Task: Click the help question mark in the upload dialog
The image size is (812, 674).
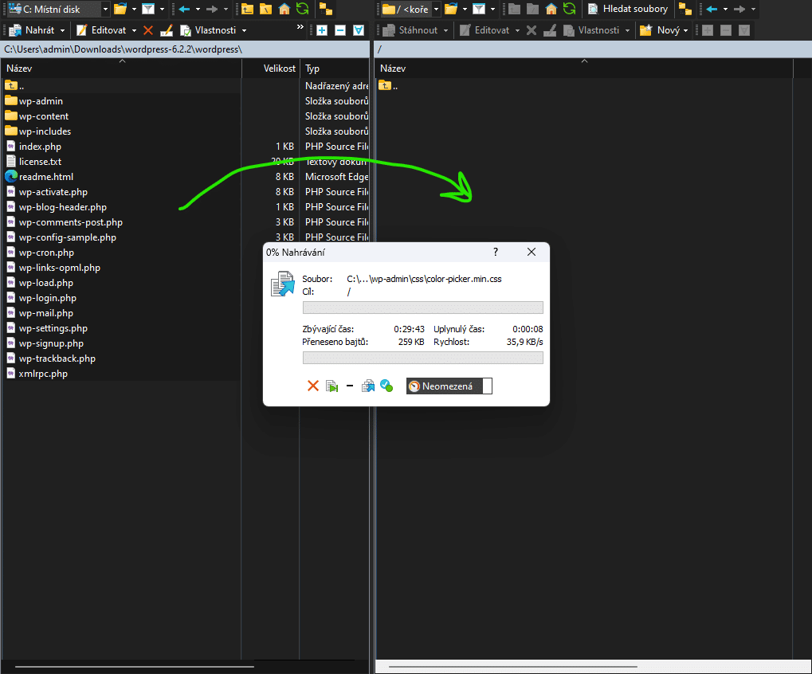Action: 496,252
